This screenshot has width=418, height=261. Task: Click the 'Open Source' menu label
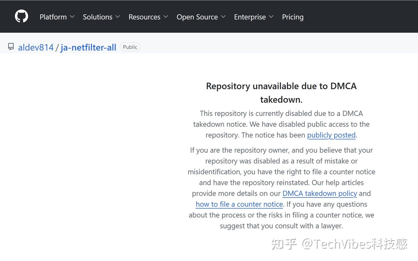pyautogui.click(x=197, y=17)
